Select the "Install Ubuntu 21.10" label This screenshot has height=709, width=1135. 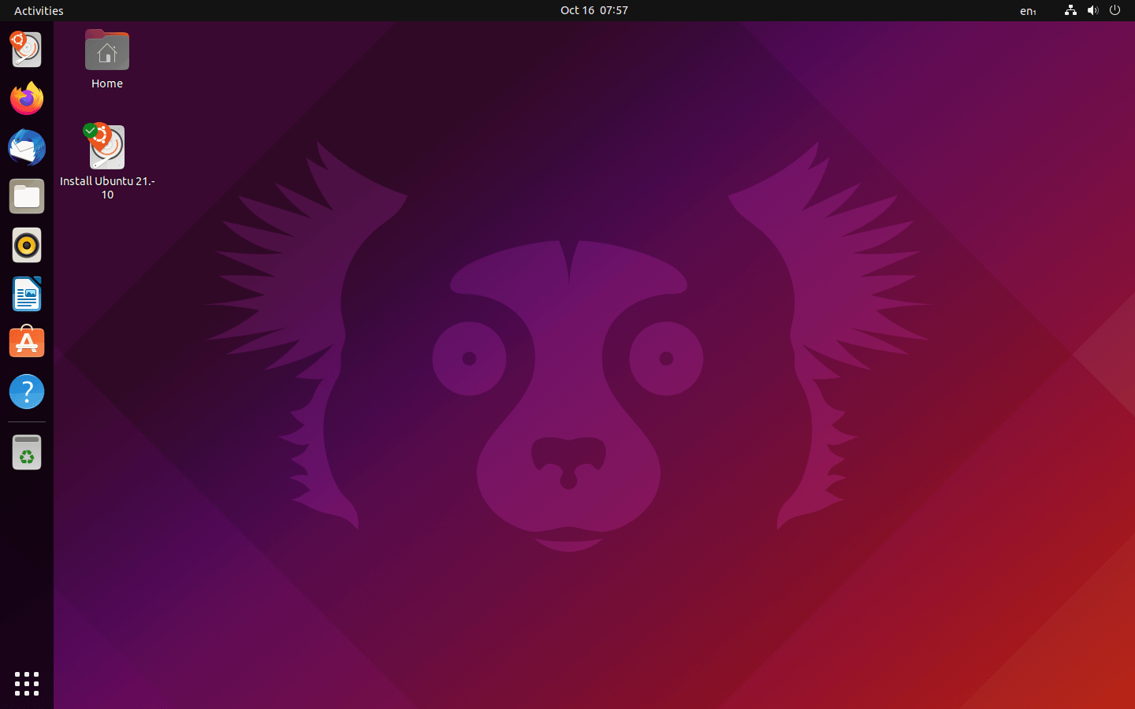(x=107, y=187)
